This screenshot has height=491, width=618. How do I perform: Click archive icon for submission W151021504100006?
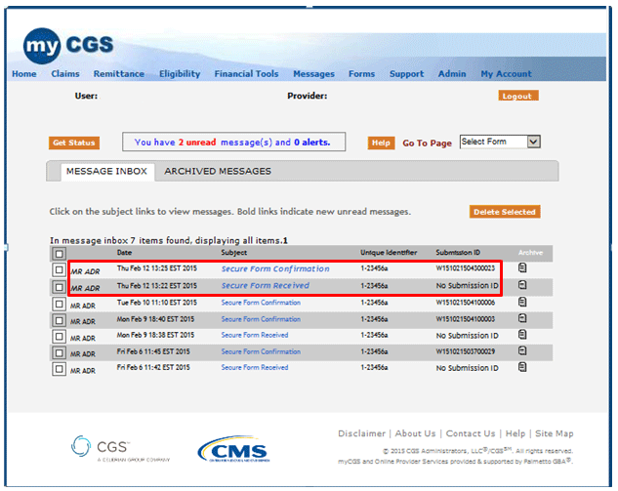point(522,303)
